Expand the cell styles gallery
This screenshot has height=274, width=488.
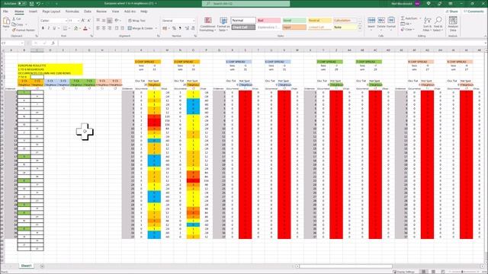coord(361,29)
